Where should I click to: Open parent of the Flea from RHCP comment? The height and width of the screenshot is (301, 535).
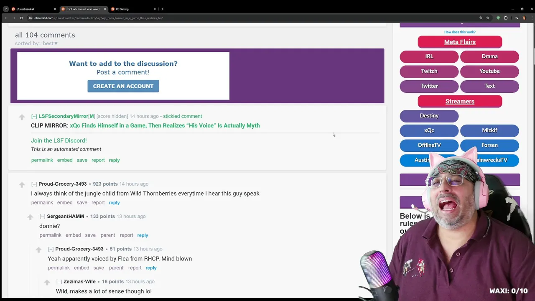116,268
